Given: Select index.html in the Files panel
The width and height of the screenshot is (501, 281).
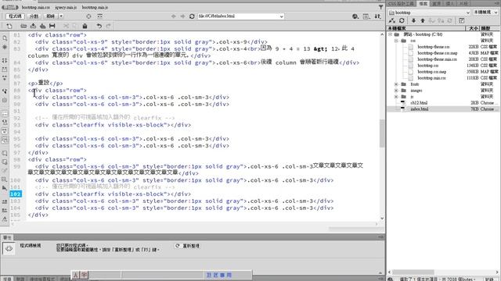Looking at the screenshot, I should coord(420,109).
